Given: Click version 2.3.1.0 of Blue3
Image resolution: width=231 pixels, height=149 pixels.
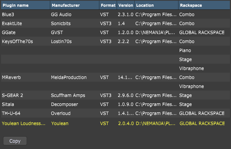Looking at the screenshot, I should coord(126,15).
